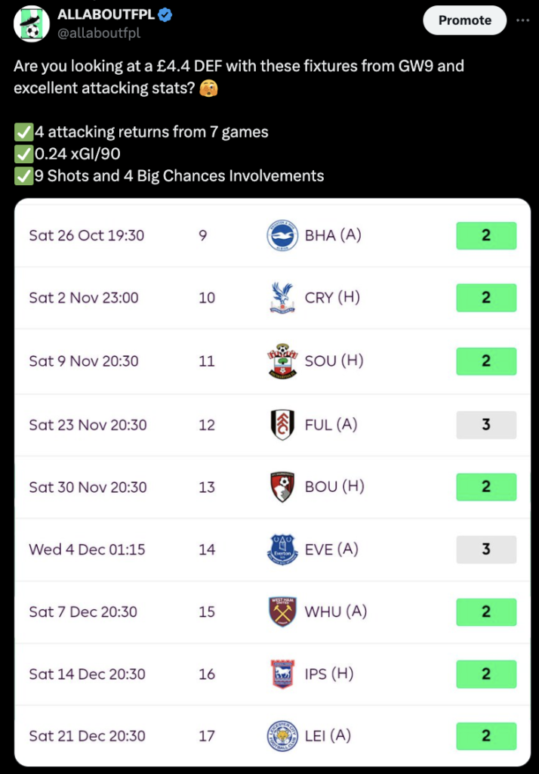Viewport: 539px width, 774px height.
Task: Click the Leicester club crest
Action: (282, 735)
